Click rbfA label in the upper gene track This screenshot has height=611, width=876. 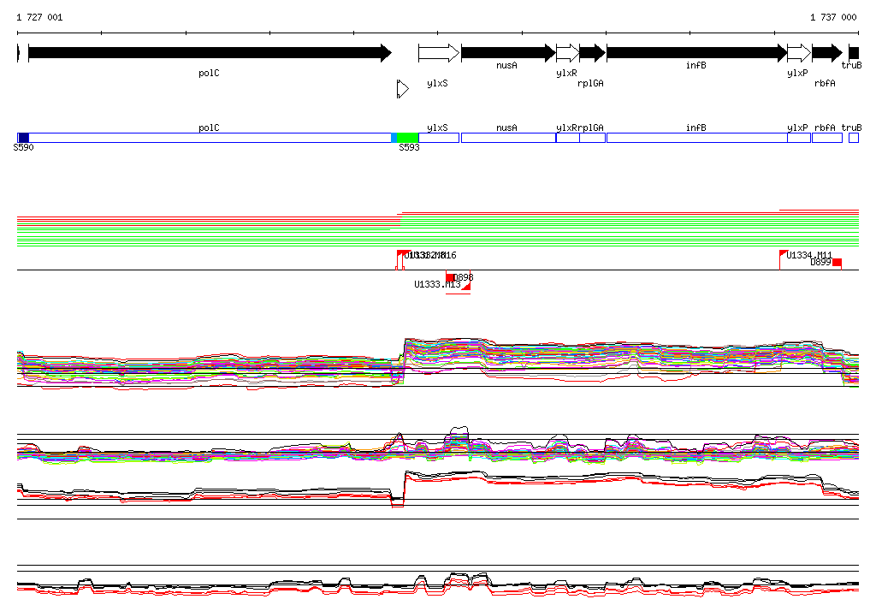pos(825,83)
